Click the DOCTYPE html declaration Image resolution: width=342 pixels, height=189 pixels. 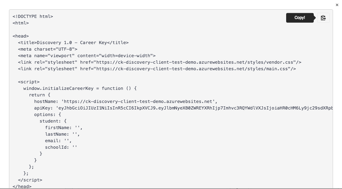point(33,17)
